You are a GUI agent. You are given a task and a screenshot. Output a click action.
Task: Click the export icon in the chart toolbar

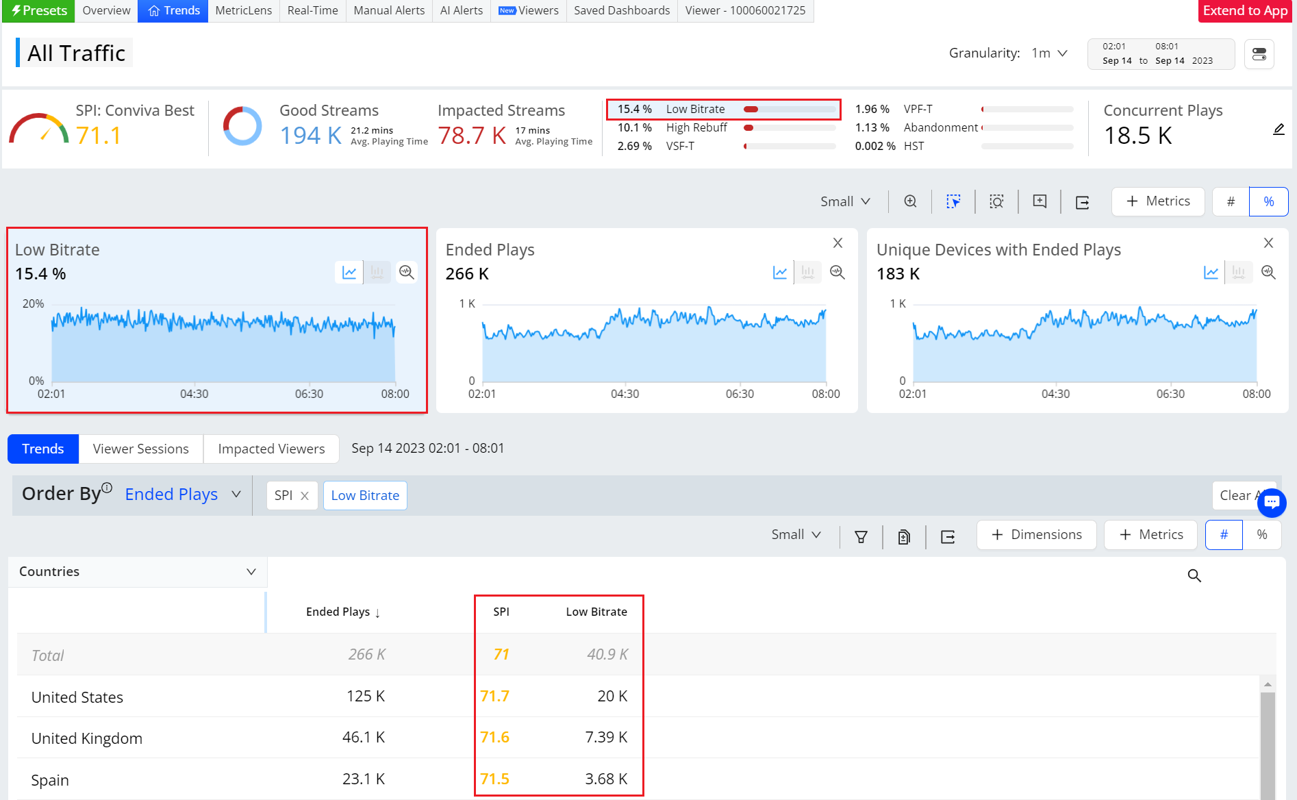pyautogui.click(x=1082, y=202)
